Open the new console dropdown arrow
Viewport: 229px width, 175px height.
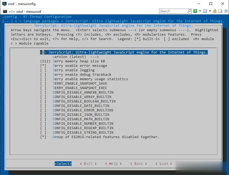pyautogui.click(x=200, y=11)
